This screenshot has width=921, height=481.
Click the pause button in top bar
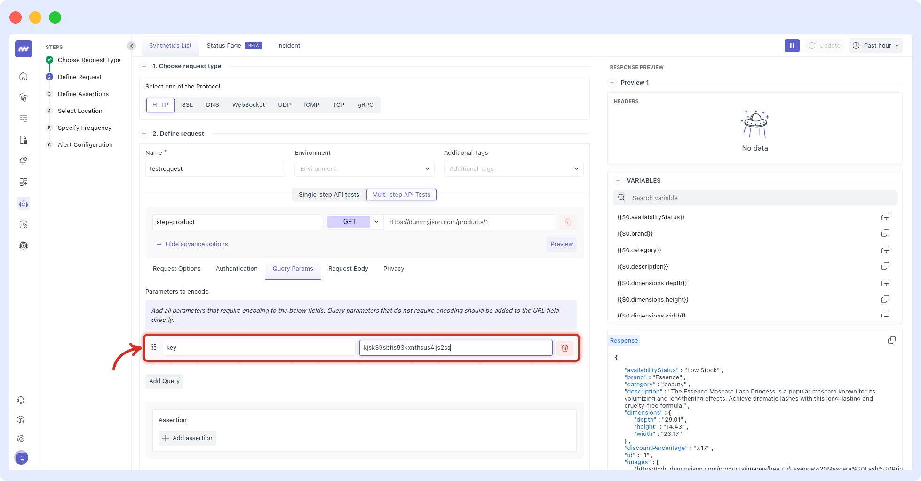pos(792,46)
